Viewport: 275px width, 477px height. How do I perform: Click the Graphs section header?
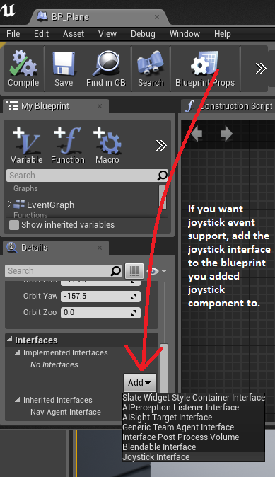click(x=25, y=188)
